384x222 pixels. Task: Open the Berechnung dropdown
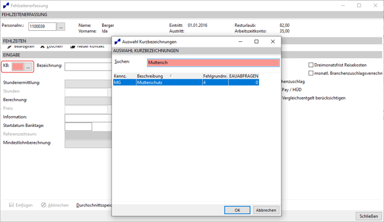click(88, 101)
